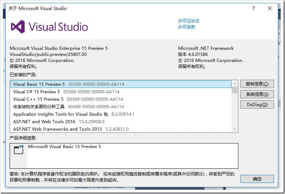Select Visual C++ 15 Preview 5 row

click(x=121, y=99)
